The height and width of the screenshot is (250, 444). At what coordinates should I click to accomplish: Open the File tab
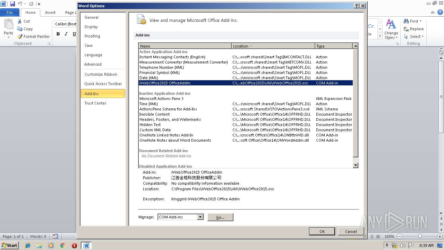pos(10,12)
